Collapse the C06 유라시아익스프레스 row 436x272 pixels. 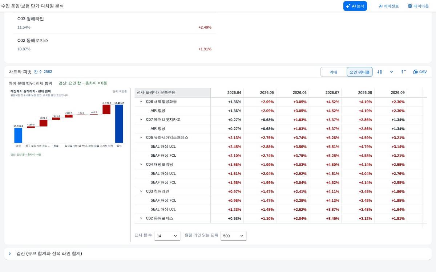pos(141,138)
